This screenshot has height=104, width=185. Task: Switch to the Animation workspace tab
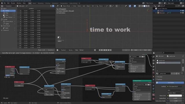(55, 3)
